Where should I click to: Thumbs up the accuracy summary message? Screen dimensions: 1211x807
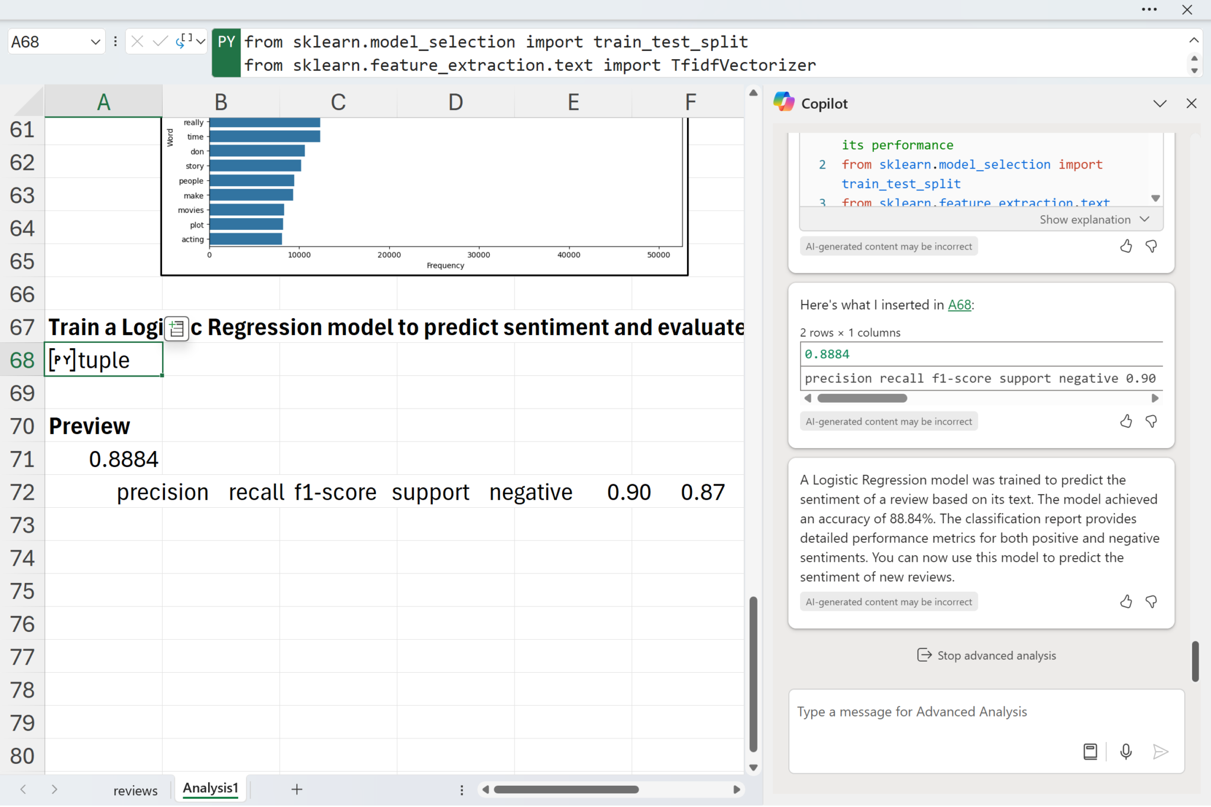(x=1126, y=602)
